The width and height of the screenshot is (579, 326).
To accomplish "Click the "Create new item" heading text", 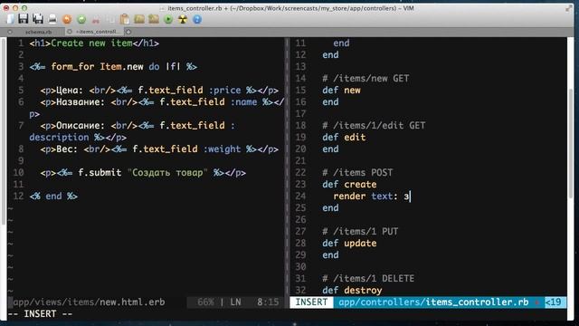I will click(x=91, y=43).
